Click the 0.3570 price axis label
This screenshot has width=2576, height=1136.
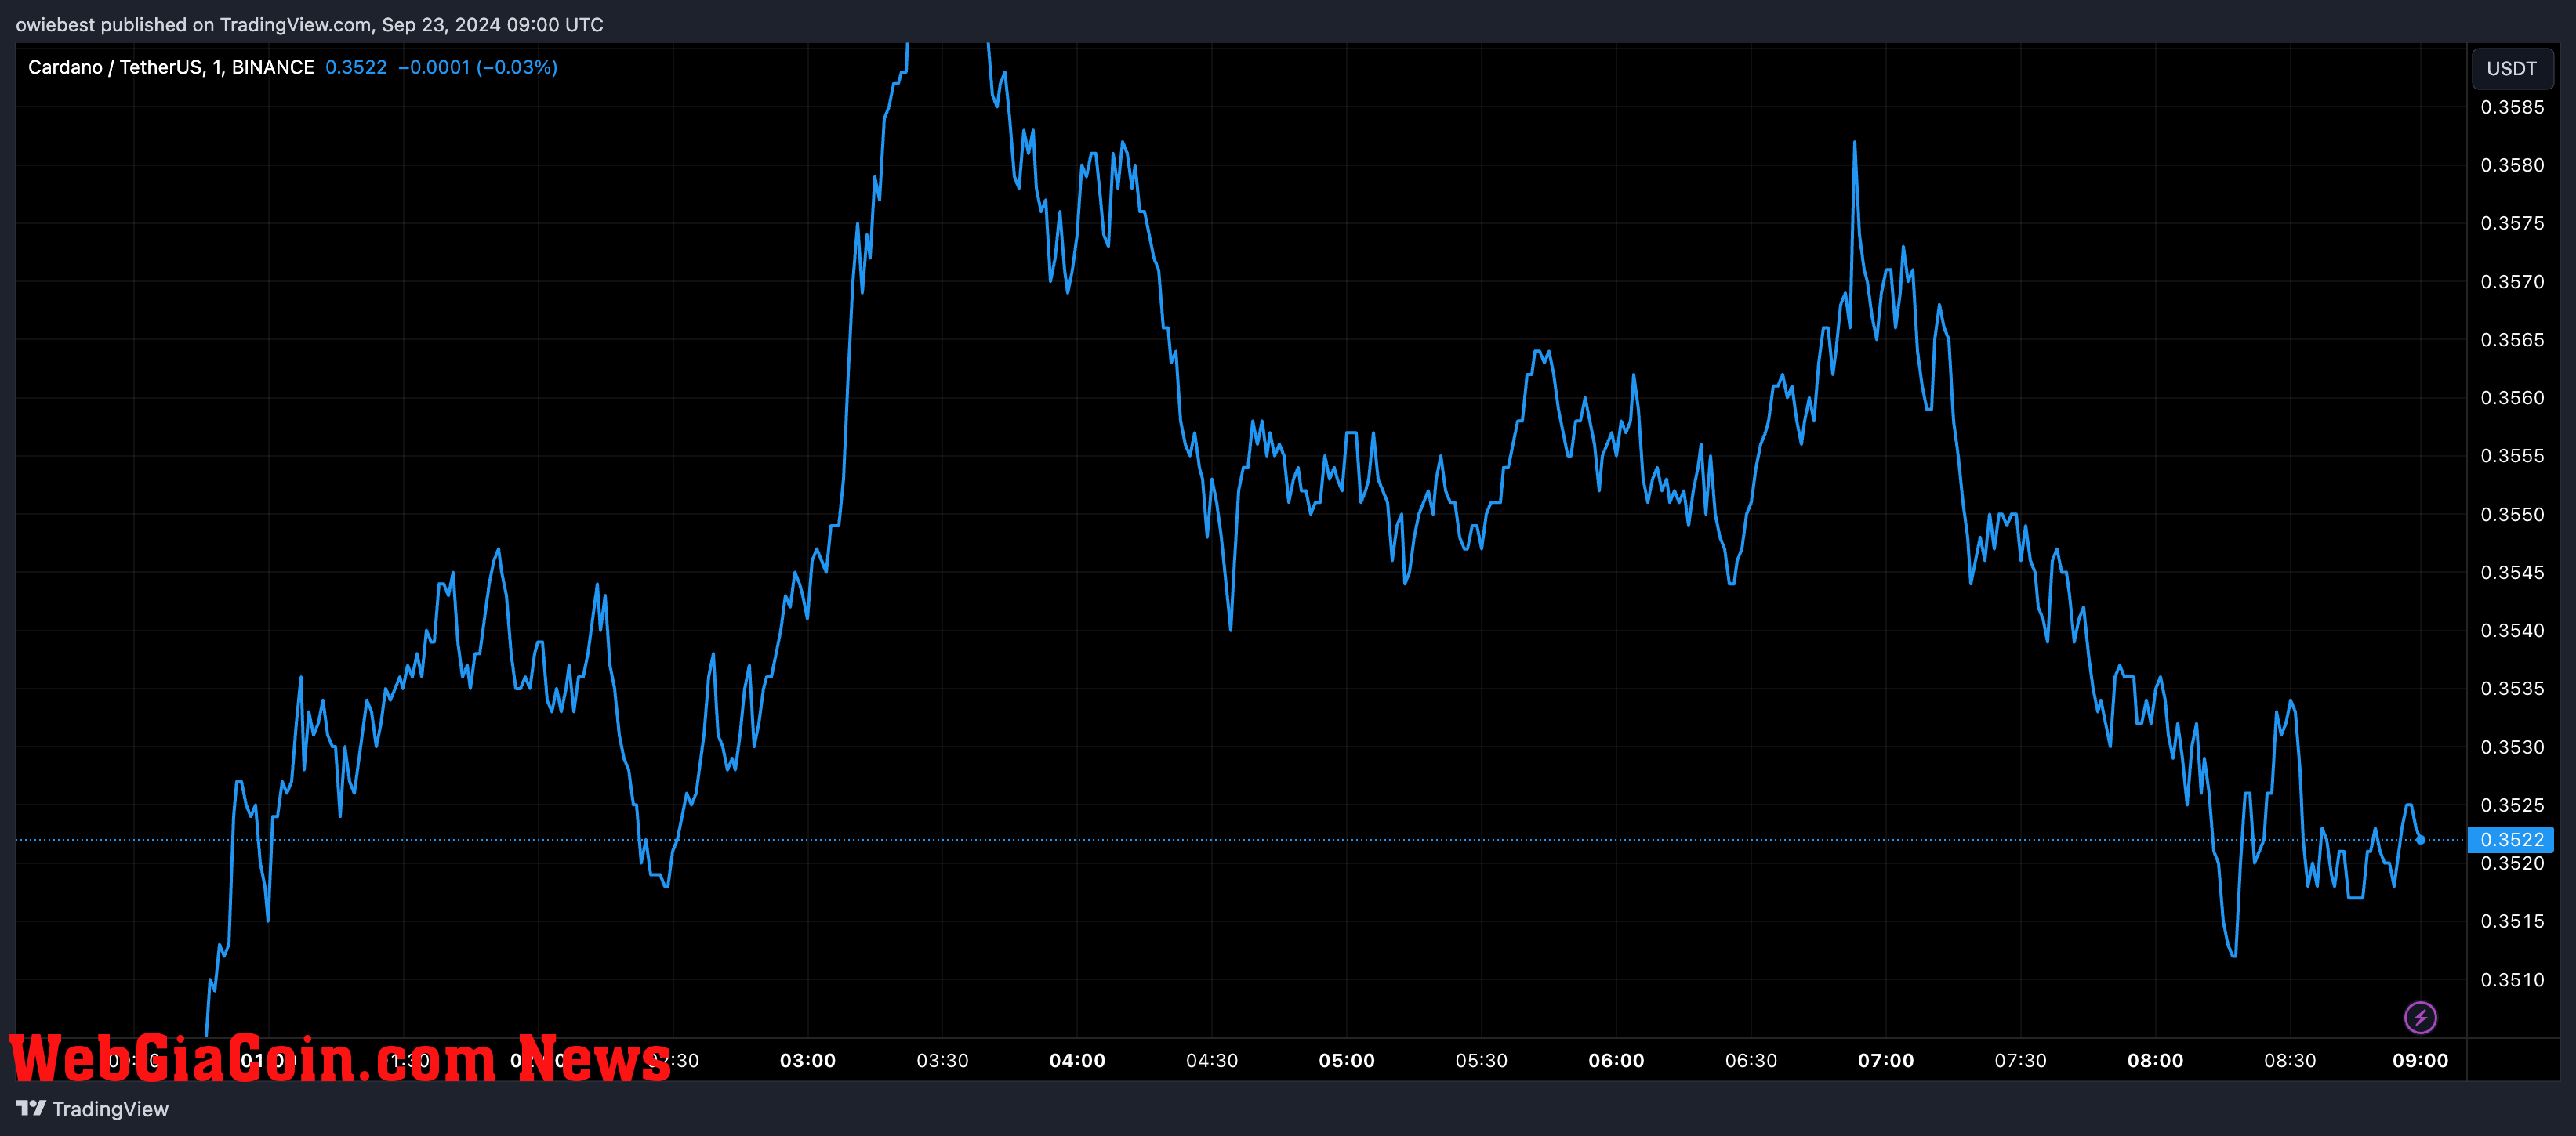pos(2512,282)
